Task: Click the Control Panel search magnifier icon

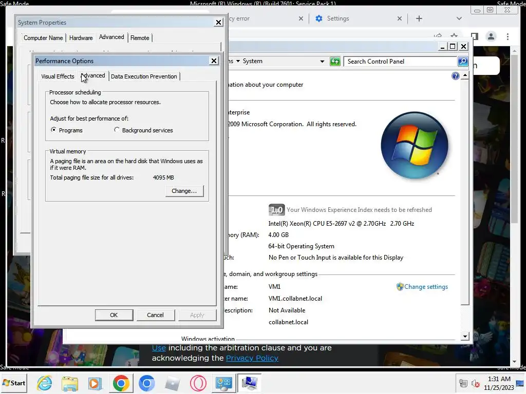Action: pos(463,62)
